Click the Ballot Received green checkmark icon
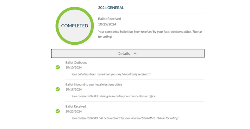 pos(58,111)
